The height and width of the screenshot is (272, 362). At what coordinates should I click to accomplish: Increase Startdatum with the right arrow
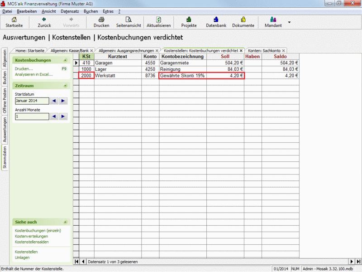63,101
